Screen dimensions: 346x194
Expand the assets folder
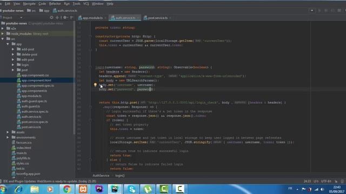tap(8, 132)
